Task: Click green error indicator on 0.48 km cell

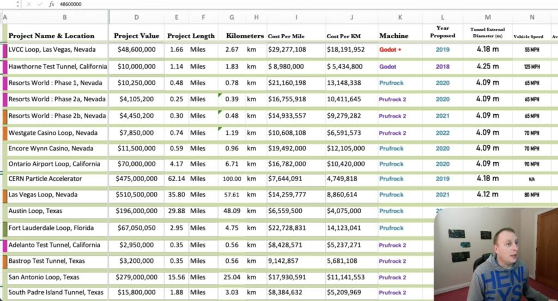Action: click(220, 112)
